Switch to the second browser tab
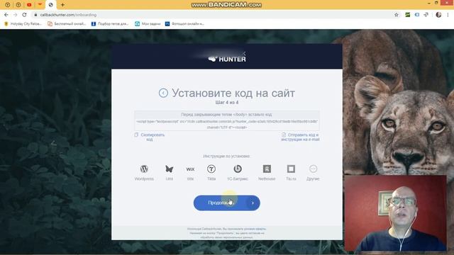This screenshot has height=255, width=454. pos(18,5)
